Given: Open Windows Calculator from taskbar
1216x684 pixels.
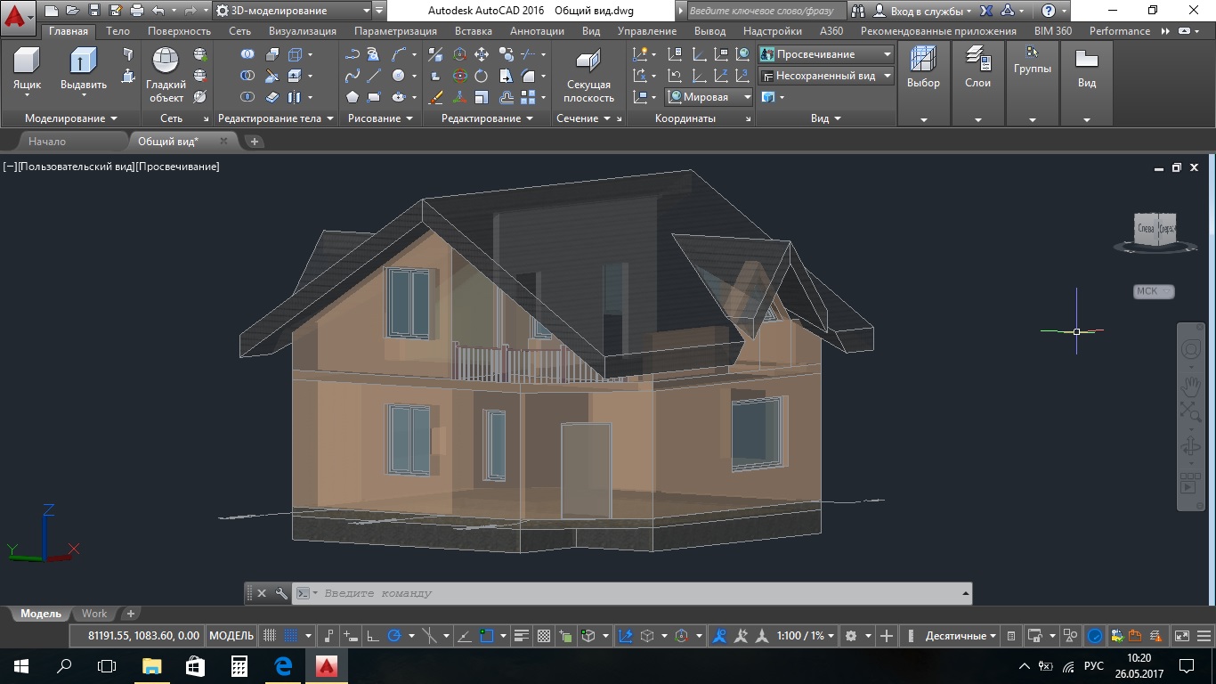Looking at the screenshot, I should 239,665.
